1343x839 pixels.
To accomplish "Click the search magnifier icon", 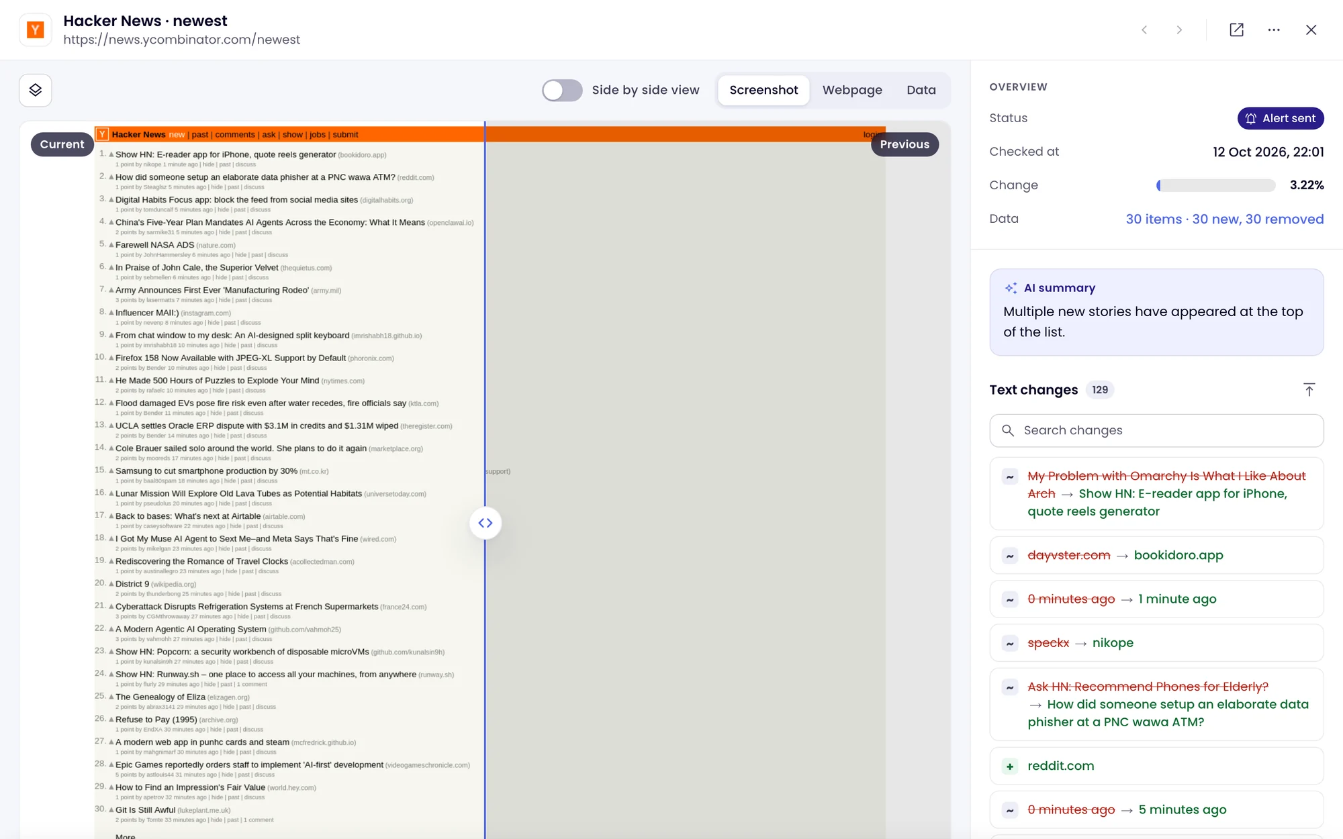I will click(1008, 430).
